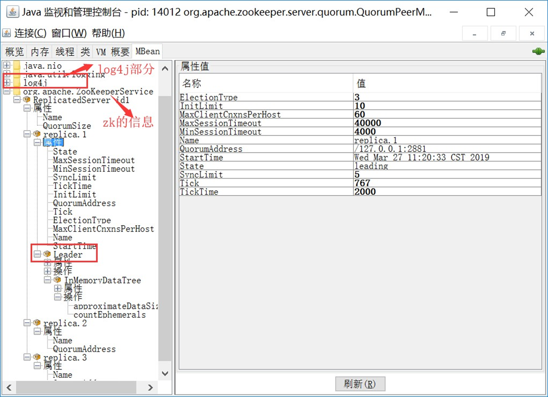The width and height of the screenshot is (548, 397).
Task: Click the QuorumAddress value /127.0.0.1:2881
Action: tap(447, 149)
